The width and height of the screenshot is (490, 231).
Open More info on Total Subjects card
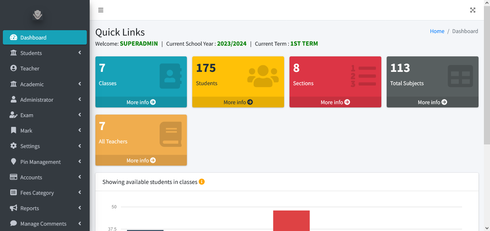(x=433, y=102)
